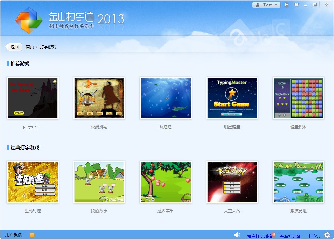
Task: Open the 幽灵打字 game thumbnail
Action: pos(33,98)
